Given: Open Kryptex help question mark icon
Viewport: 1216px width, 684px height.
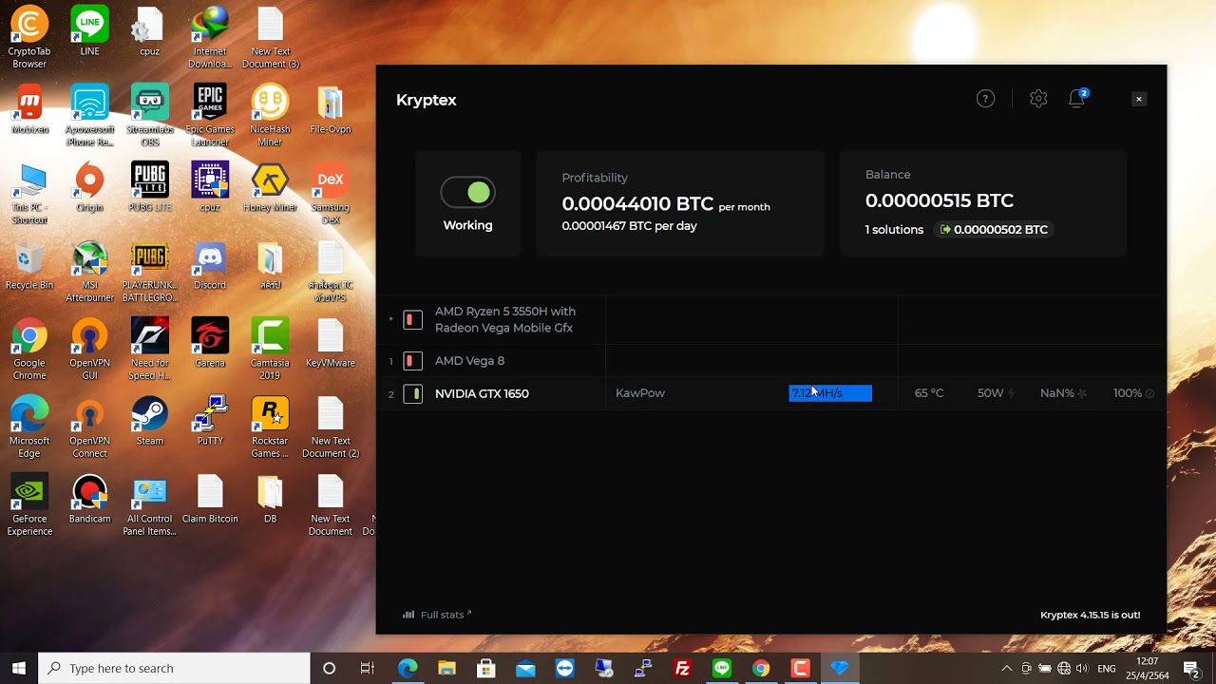Looking at the screenshot, I should point(985,99).
